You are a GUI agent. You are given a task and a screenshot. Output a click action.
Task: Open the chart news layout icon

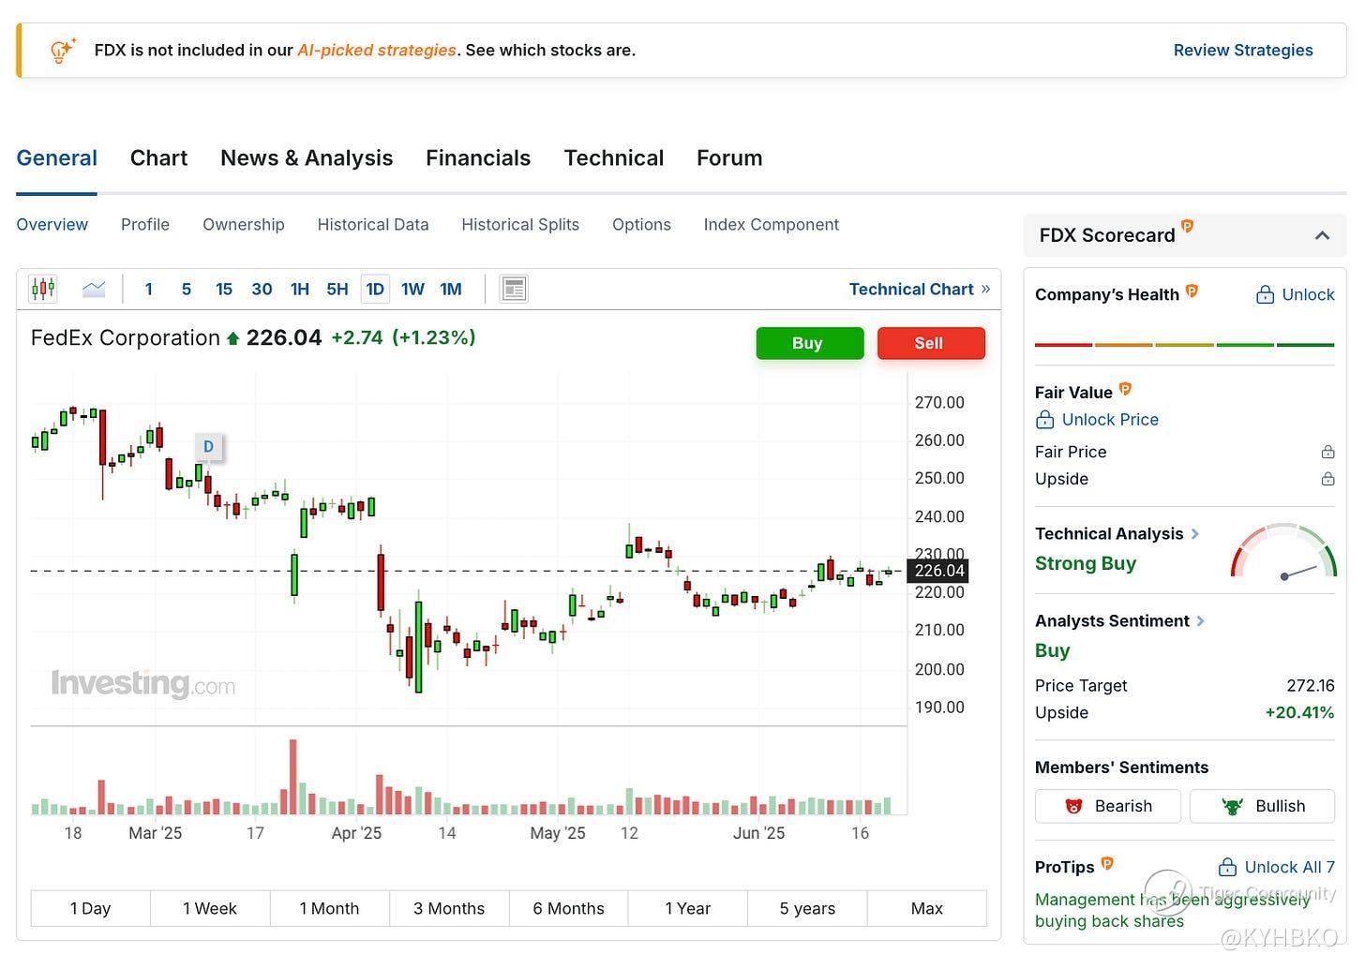coord(514,289)
